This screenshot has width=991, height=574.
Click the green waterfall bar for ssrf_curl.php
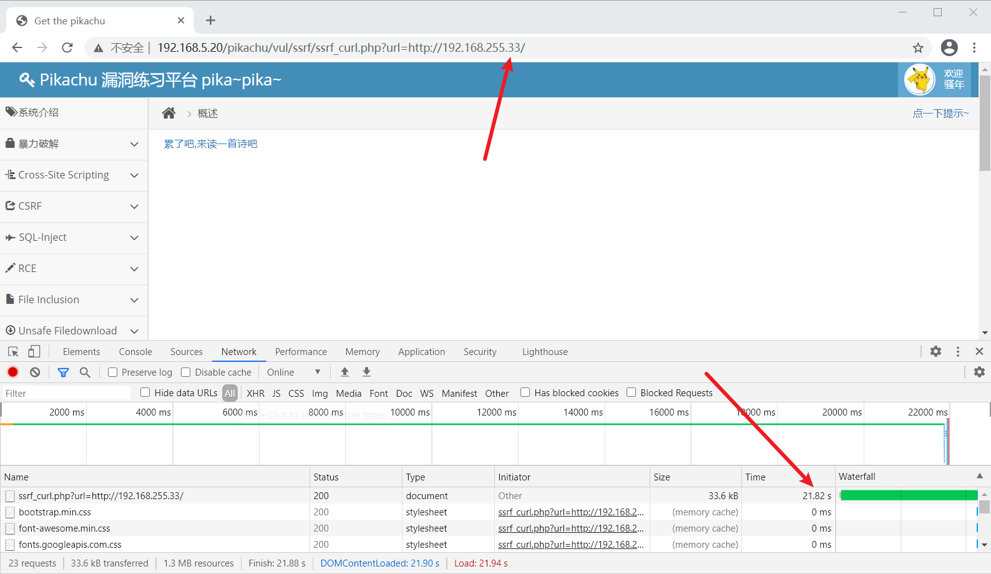tap(909, 495)
